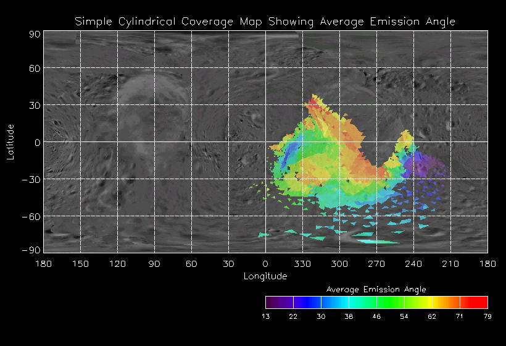Select the green section of the emission legend
Image resolution: width=506 pixels, height=346 pixels.
pos(390,302)
